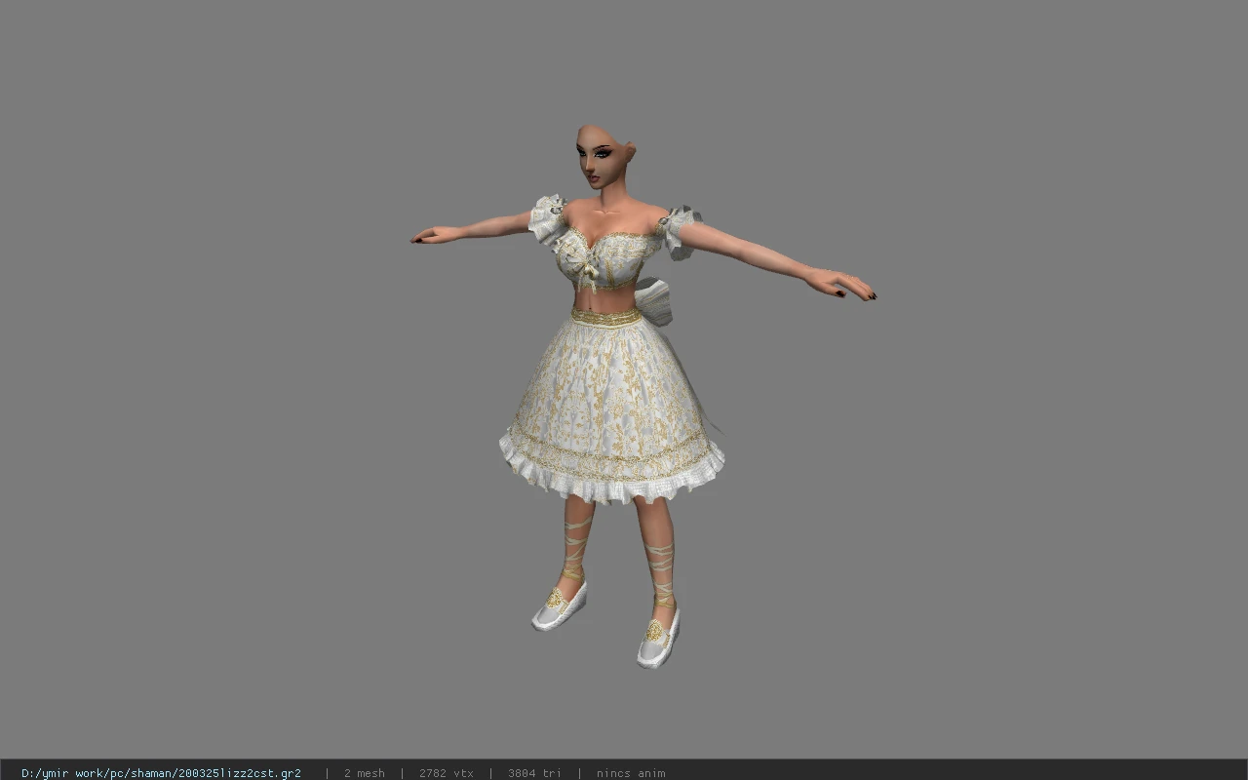Click the puffed sleeve nearest the face
Image resolution: width=1248 pixels, height=780 pixels.
(x=548, y=220)
